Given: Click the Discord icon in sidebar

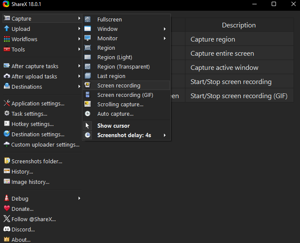Looking at the screenshot, I should (7, 229).
